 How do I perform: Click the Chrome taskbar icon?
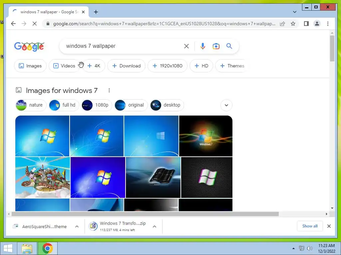click(47, 248)
